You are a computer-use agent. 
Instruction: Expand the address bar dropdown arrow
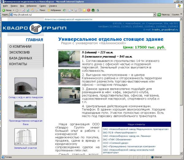click(x=155, y=15)
